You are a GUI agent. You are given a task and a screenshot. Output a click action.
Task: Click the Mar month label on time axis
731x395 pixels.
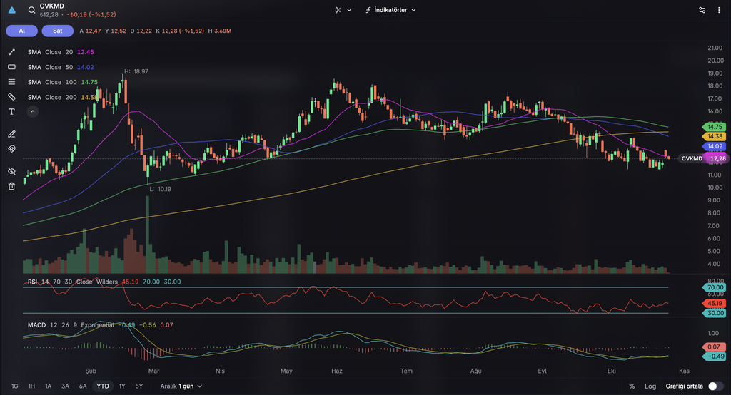(x=153, y=371)
